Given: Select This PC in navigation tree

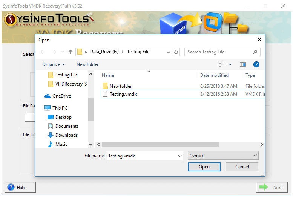Looking at the screenshot, I should [x=60, y=108].
